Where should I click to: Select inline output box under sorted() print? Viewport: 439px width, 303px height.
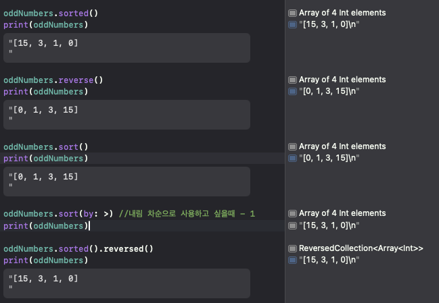click(x=126, y=48)
